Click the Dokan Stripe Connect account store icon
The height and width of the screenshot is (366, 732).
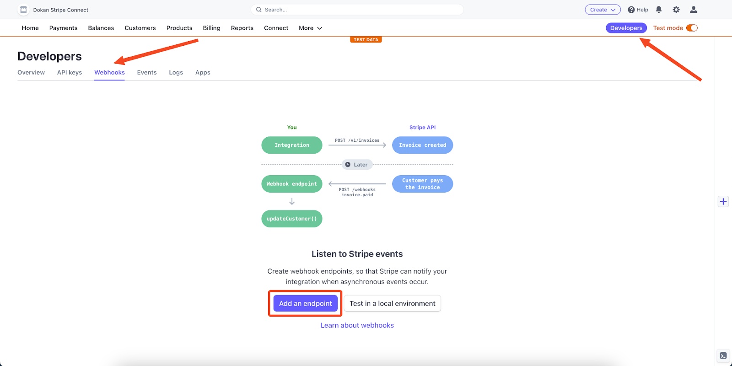coord(23,10)
